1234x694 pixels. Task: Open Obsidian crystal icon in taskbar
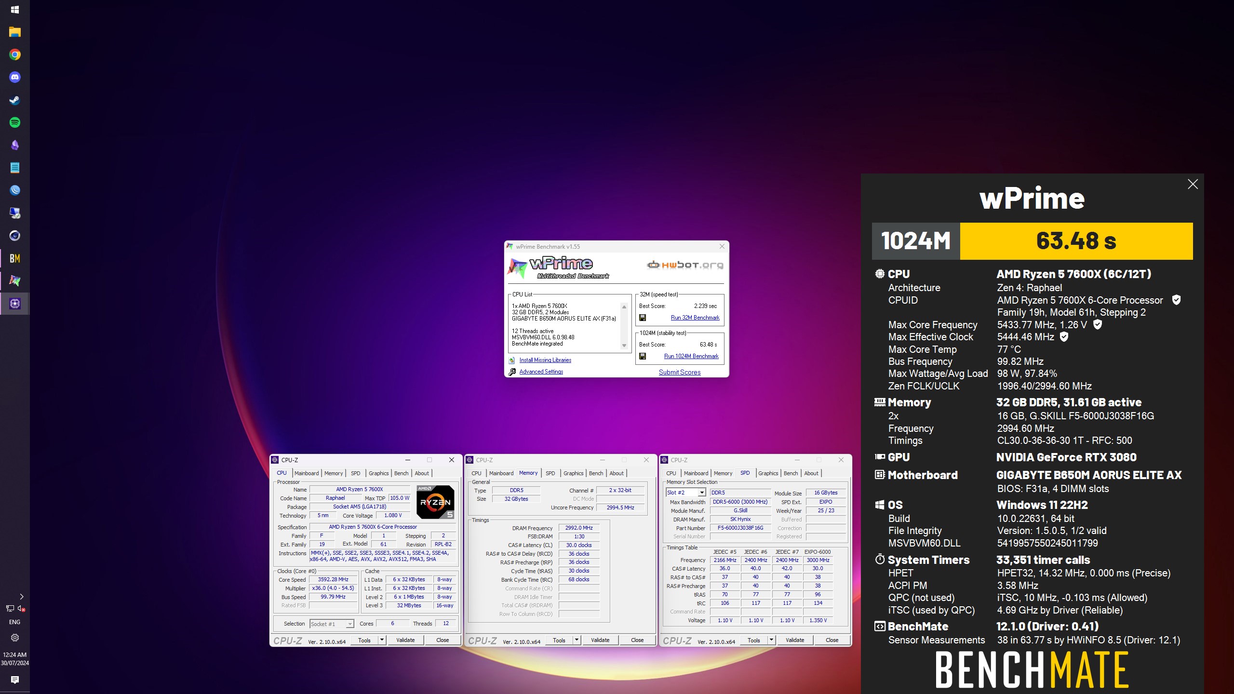(14, 145)
